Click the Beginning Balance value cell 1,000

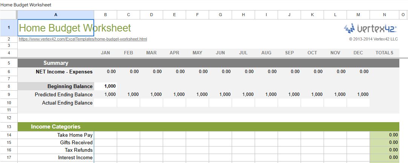tap(105, 86)
